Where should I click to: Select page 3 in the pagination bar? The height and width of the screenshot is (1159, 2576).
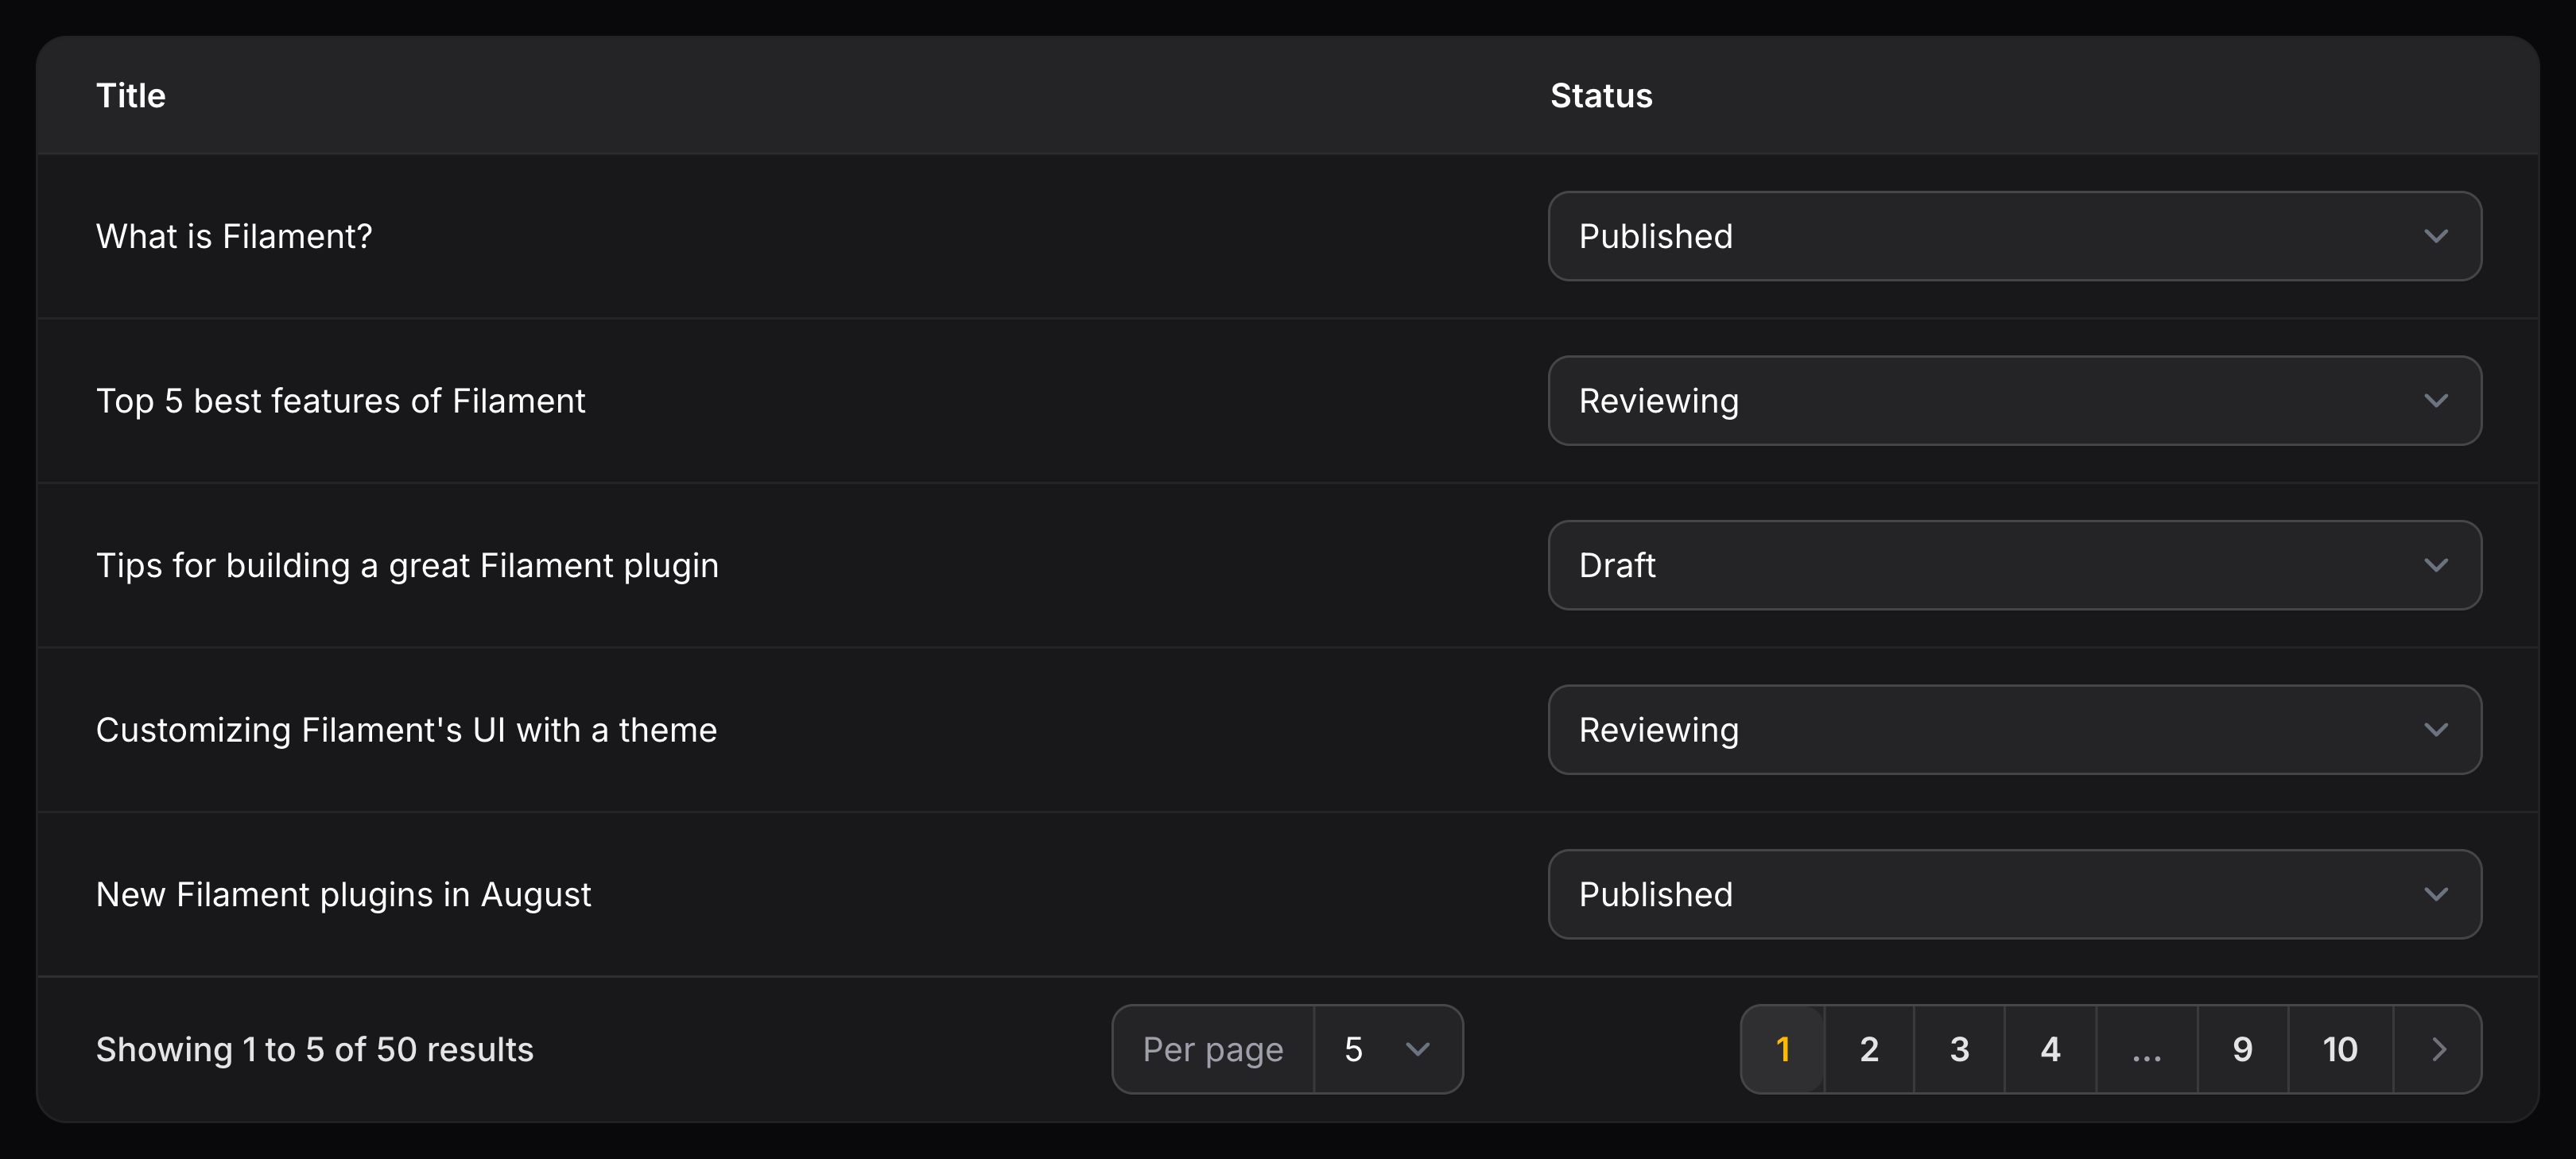[1959, 1049]
